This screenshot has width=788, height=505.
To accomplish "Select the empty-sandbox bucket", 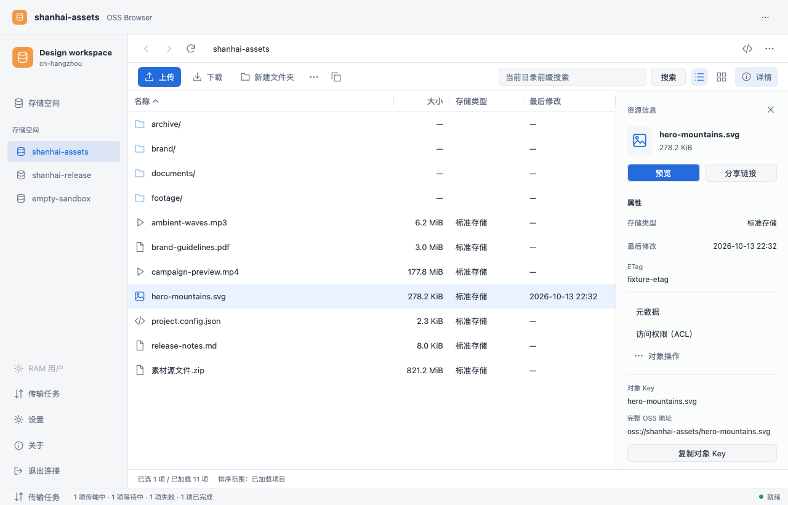I will pos(63,198).
